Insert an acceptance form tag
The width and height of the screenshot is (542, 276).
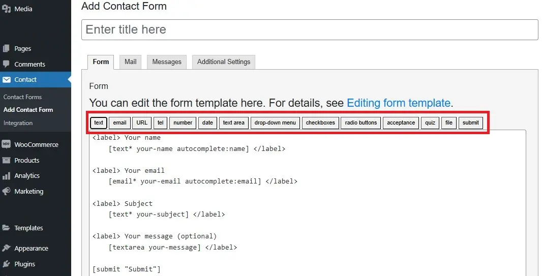(401, 122)
